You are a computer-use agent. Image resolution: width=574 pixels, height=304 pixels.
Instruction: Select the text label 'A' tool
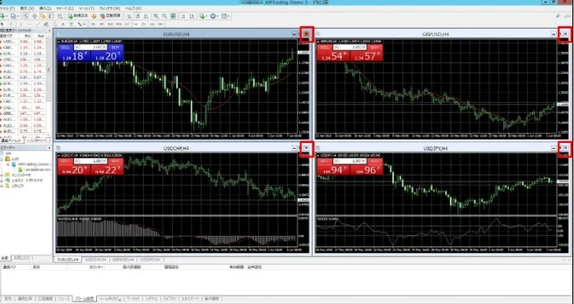point(62,24)
